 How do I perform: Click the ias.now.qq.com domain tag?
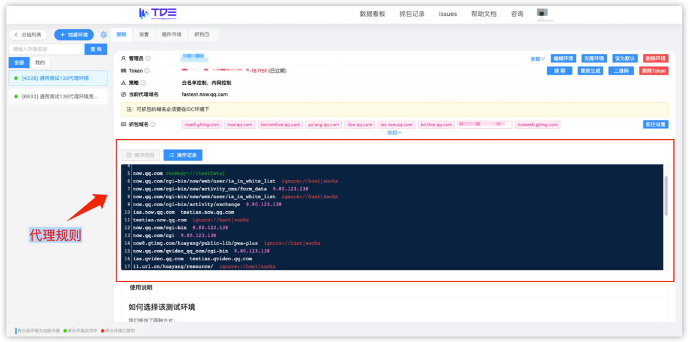[397, 124]
